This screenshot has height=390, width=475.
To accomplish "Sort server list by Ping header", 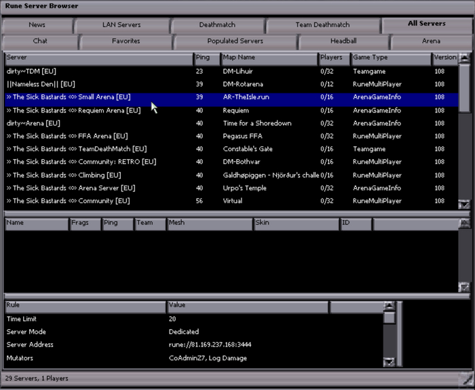I will pyautogui.click(x=207, y=59).
